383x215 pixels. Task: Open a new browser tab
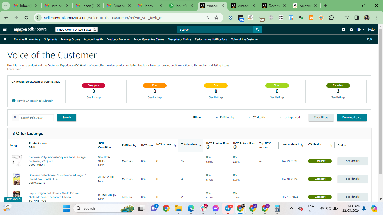pyautogui.click(x=325, y=6)
